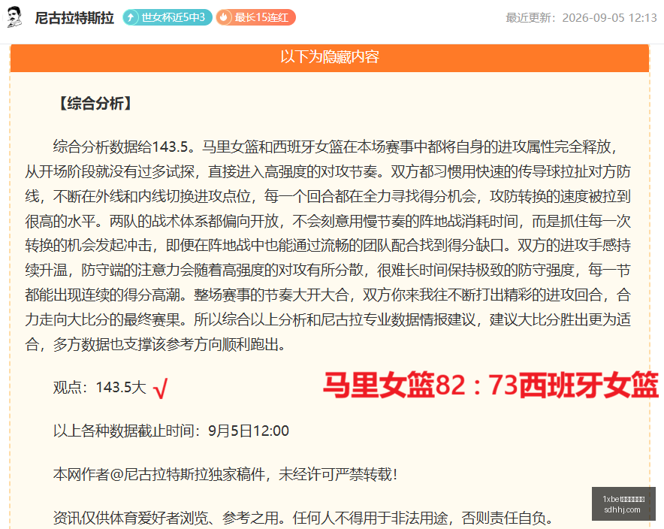
Task: Click the 观点：143.5大 text
Action: click(x=99, y=387)
